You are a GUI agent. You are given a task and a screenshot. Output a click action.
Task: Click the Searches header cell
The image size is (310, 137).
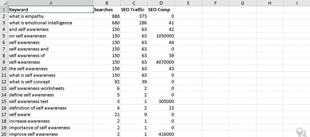(107, 9)
